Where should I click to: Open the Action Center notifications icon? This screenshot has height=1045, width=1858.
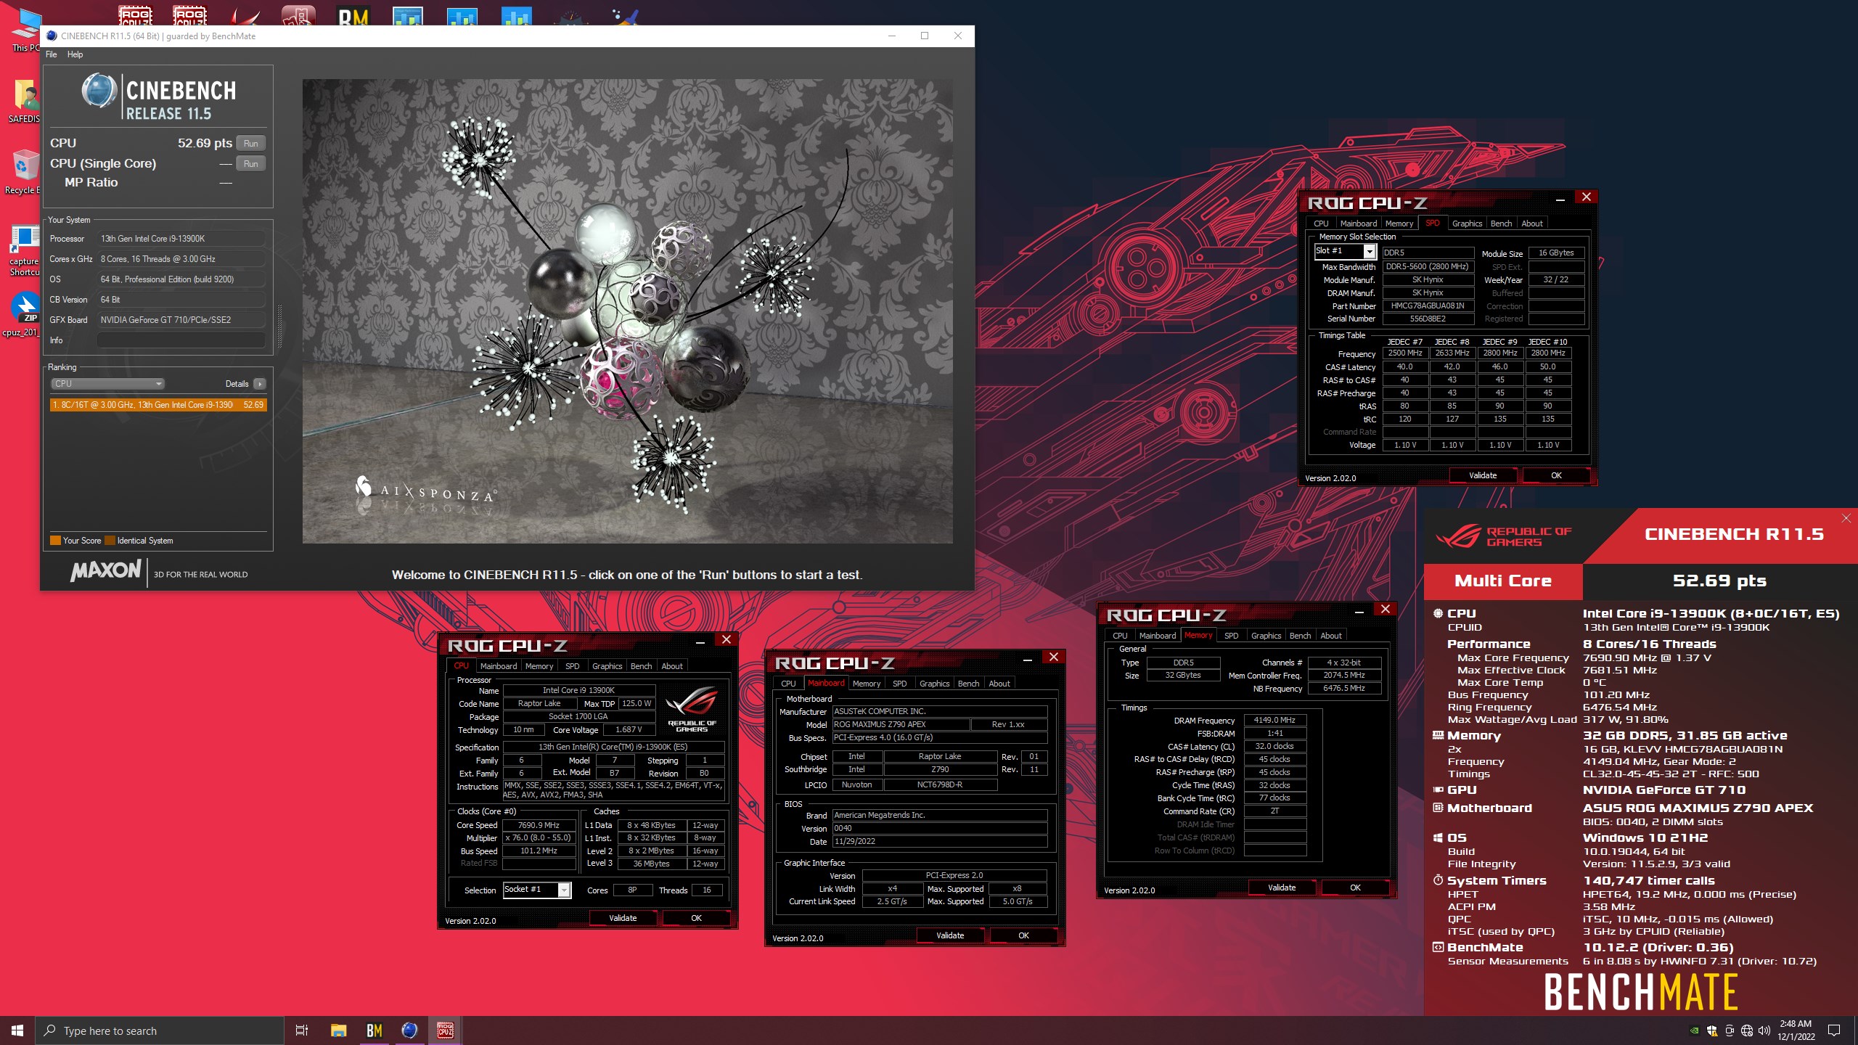click(1834, 1030)
